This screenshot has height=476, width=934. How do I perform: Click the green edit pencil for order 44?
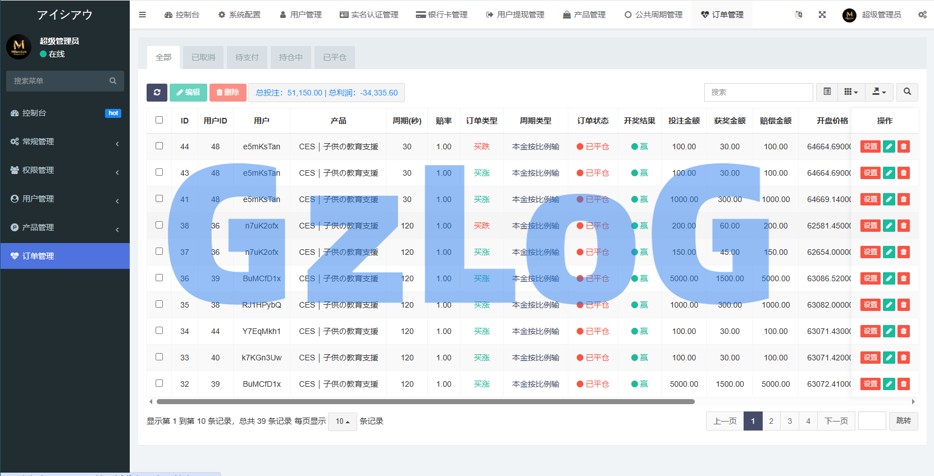point(889,147)
